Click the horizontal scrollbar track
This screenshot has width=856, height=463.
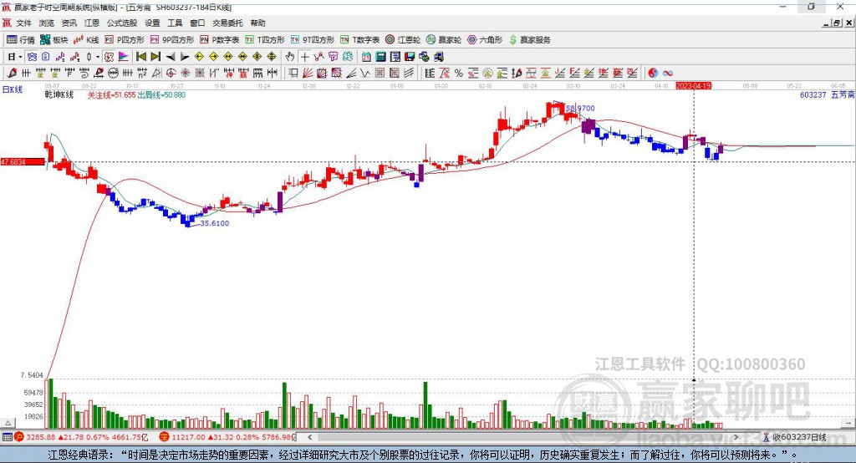coord(522,437)
